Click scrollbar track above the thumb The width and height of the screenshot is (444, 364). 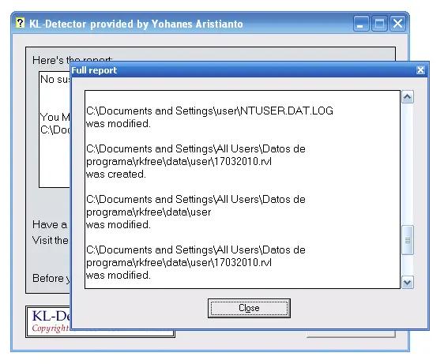(408, 164)
